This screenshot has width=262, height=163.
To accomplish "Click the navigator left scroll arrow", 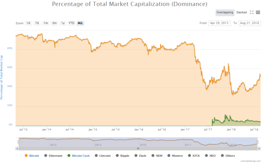I will pos(17,149).
